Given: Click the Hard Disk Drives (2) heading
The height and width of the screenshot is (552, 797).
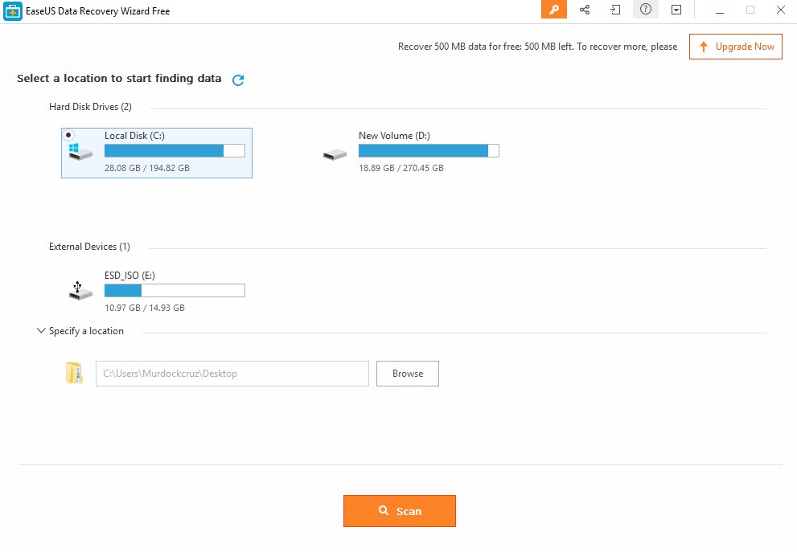Looking at the screenshot, I should click(x=90, y=107).
